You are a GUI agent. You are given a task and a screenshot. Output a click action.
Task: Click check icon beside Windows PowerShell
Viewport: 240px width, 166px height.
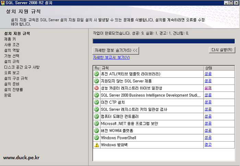point(96,137)
